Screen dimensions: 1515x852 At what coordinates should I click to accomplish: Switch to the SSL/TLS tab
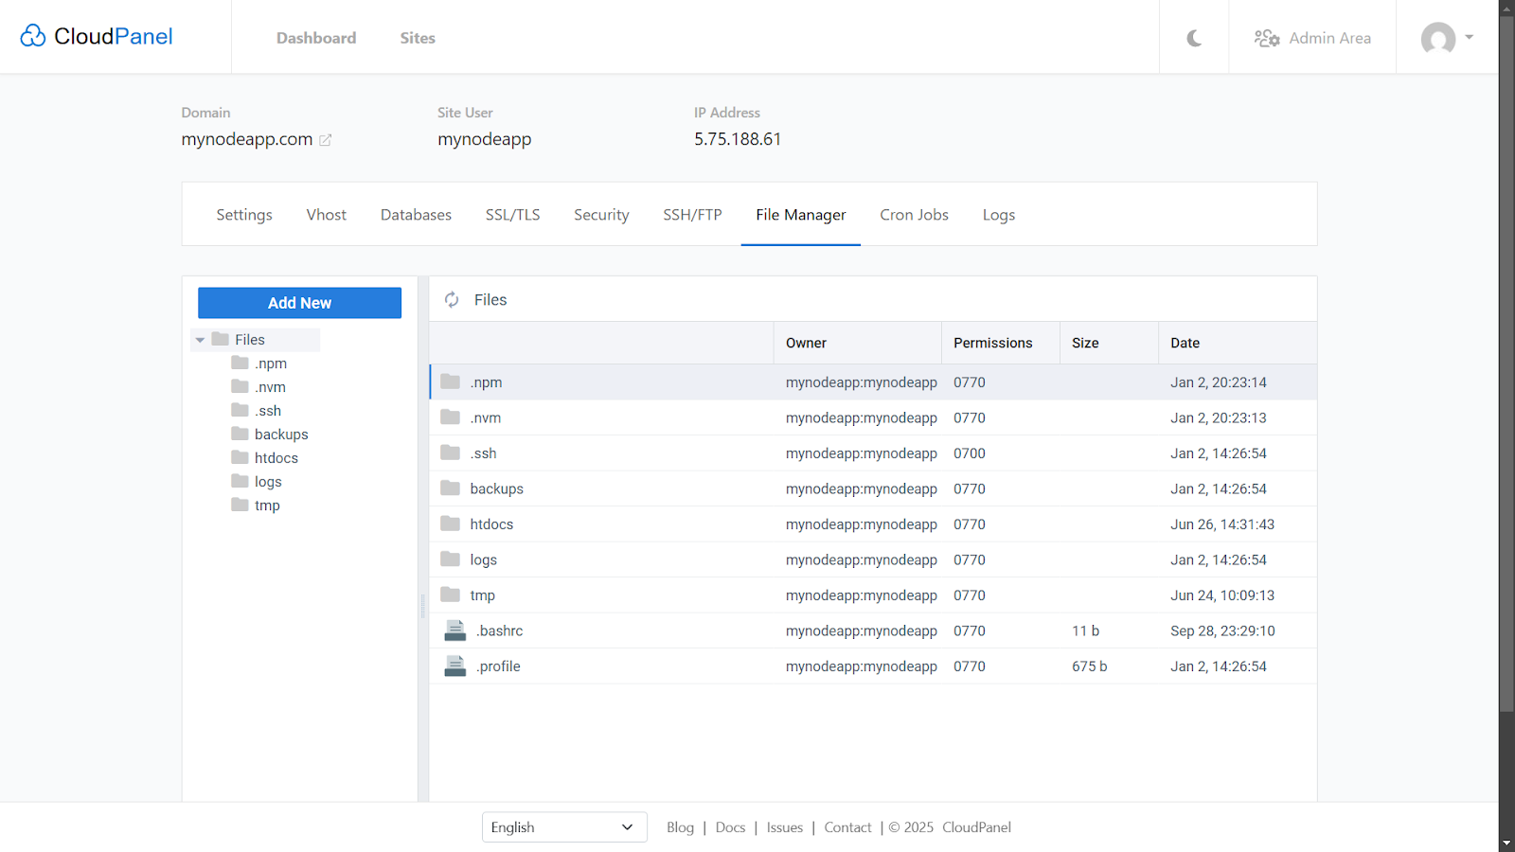pyautogui.click(x=512, y=215)
